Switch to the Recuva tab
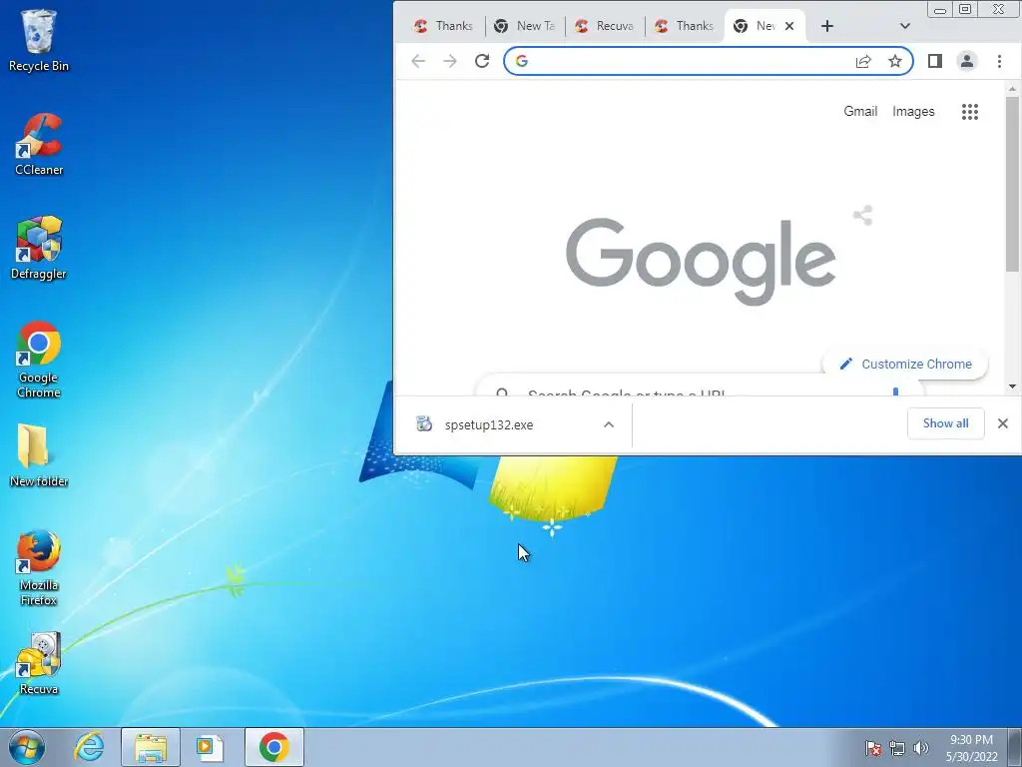 pos(605,26)
